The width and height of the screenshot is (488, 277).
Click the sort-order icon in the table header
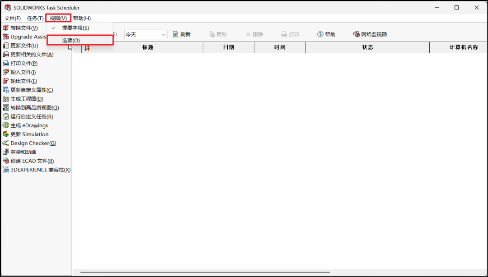pyautogui.click(x=87, y=48)
